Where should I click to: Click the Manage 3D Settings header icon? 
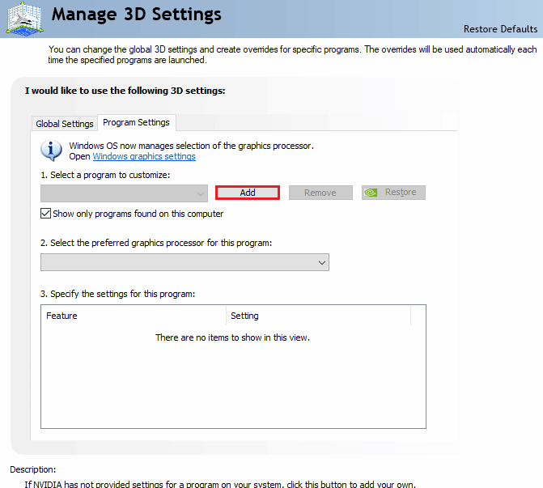click(x=24, y=19)
